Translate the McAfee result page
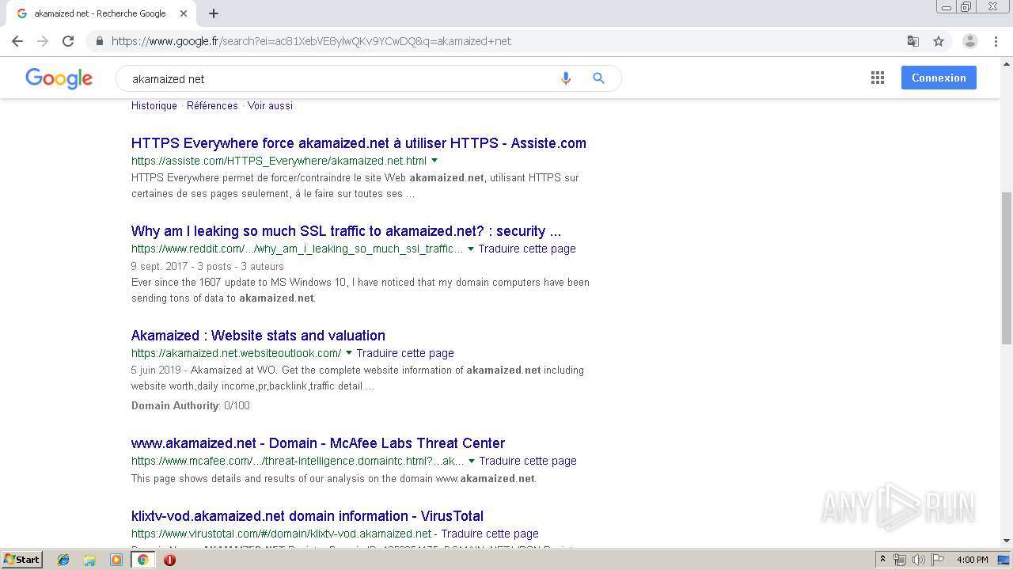Image resolution: width=1013 pixels, height=570 pixels. pyautogui.click(x=528, y=461)
